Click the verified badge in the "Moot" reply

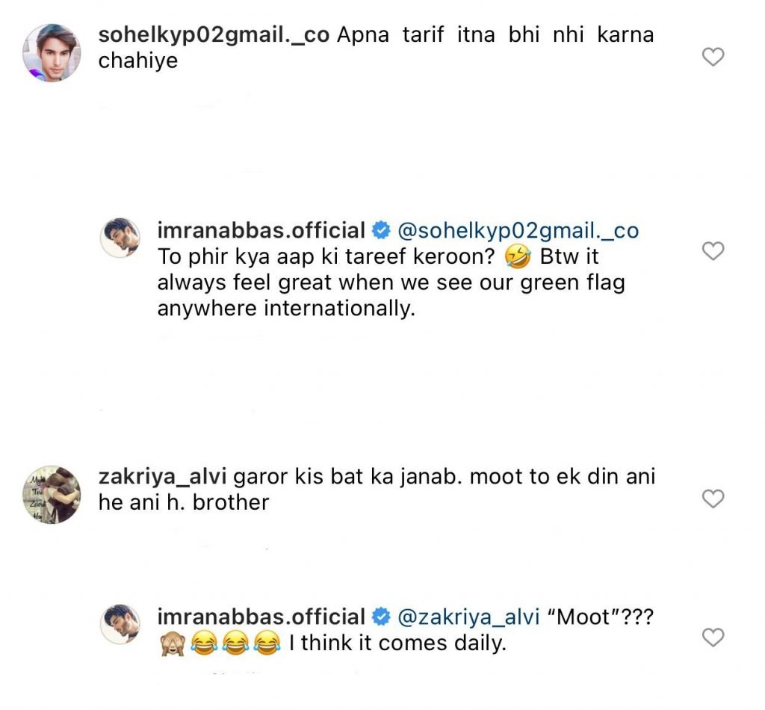click(x=381, y=617)
